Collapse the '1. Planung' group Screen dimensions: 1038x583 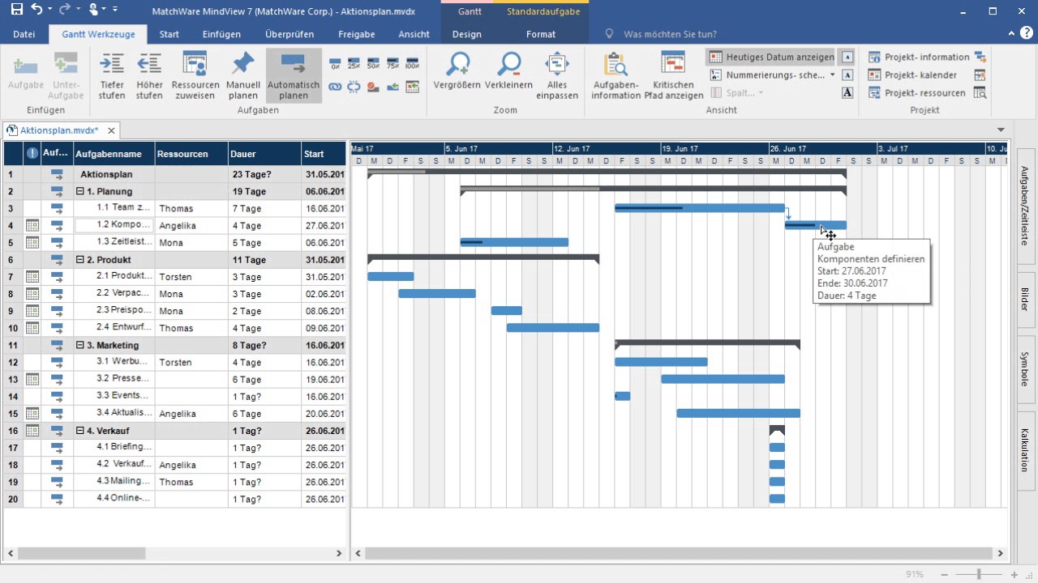pyautogui.click(x=80, y=191)
